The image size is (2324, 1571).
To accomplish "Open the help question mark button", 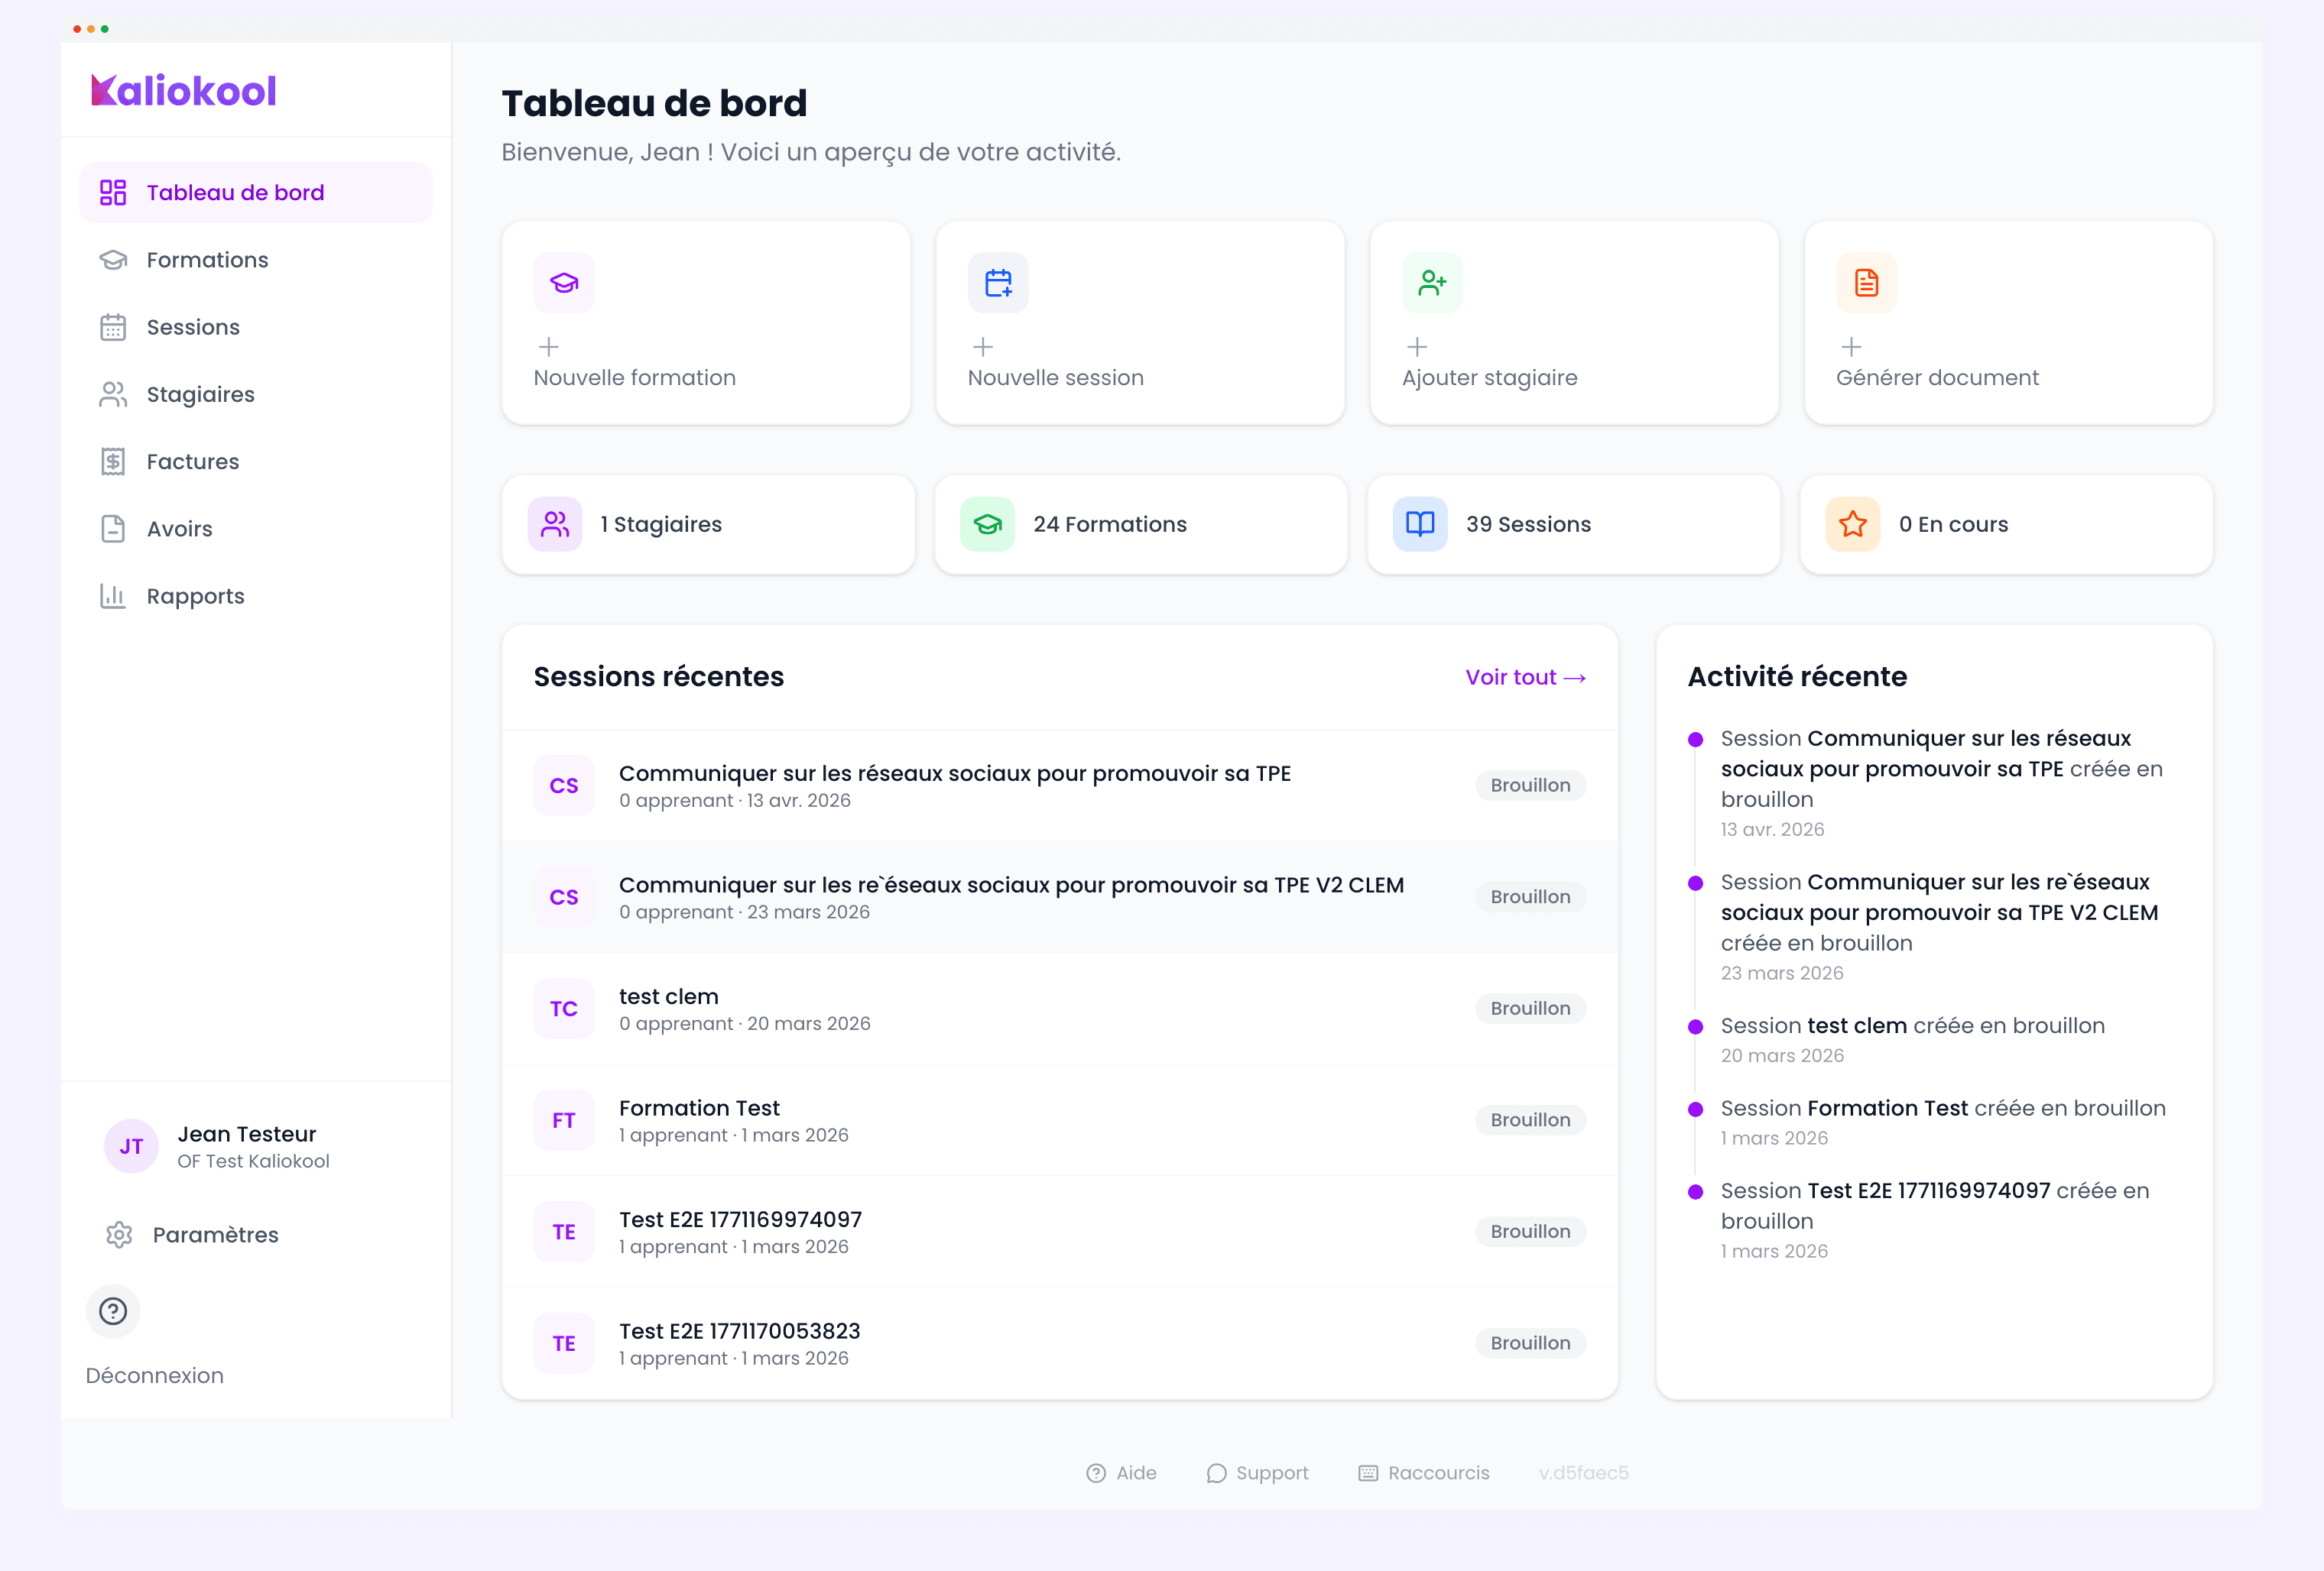I will point(113,1310).
